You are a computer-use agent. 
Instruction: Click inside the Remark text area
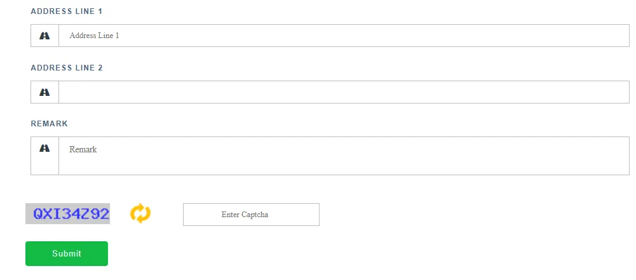point(344,156)
